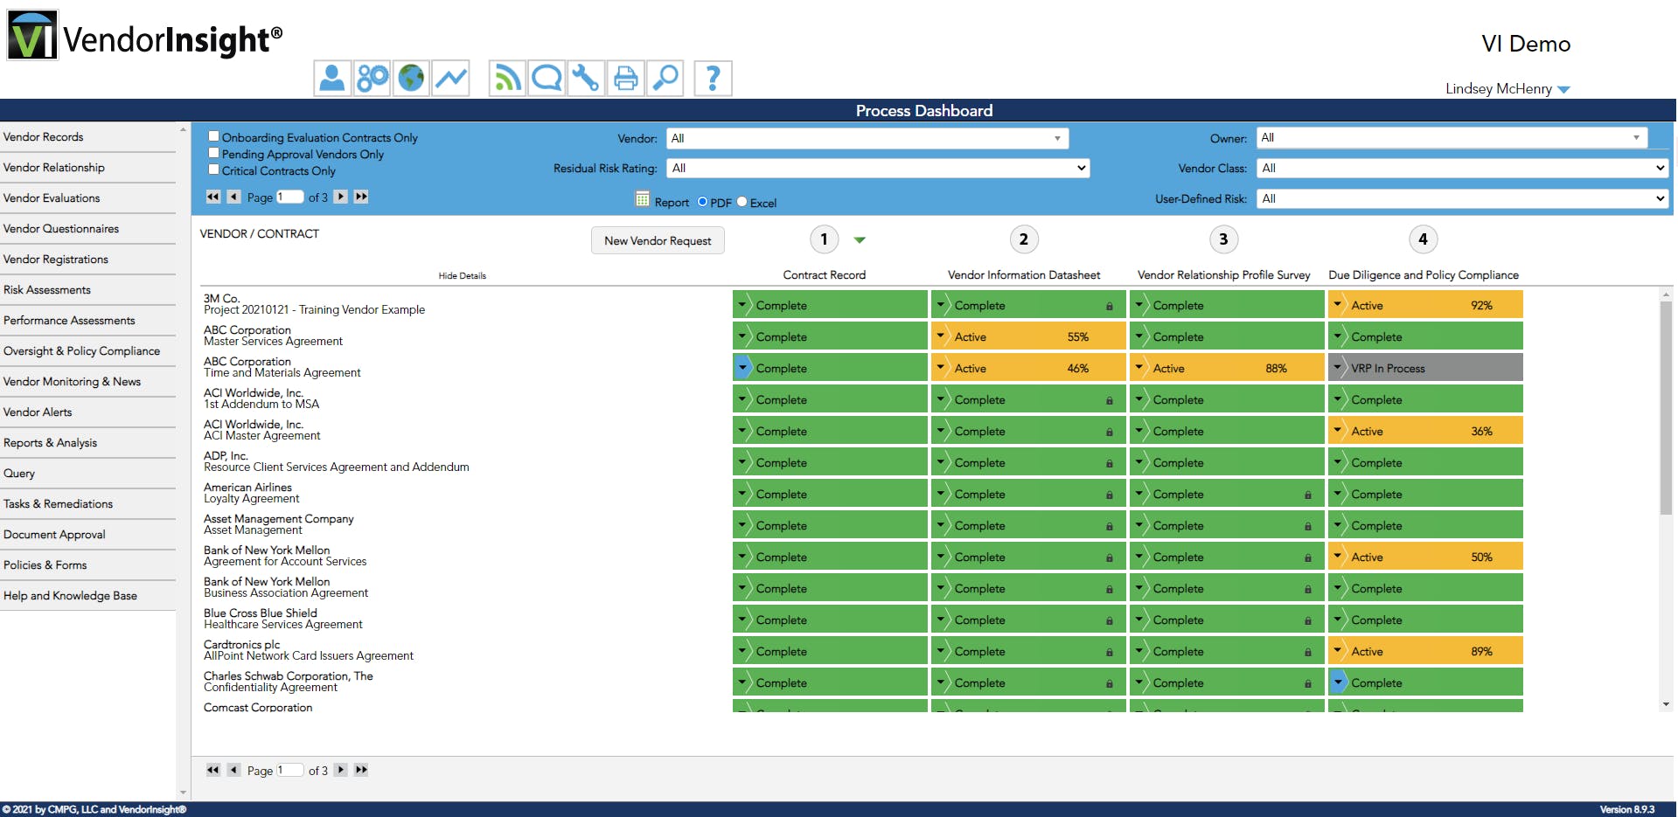Click the printer icon
This screenshot has height=817, width=1678.
click(x=625, y=79)
